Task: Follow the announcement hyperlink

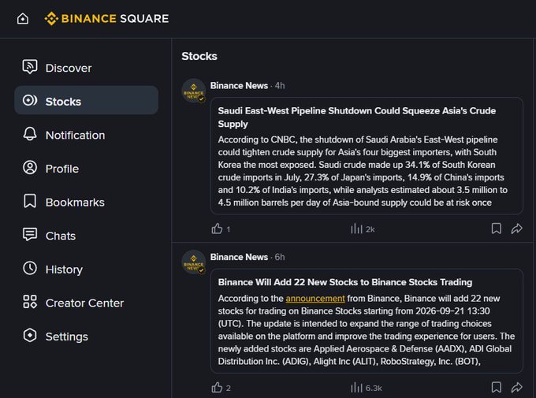Action: tap(315, 299)
